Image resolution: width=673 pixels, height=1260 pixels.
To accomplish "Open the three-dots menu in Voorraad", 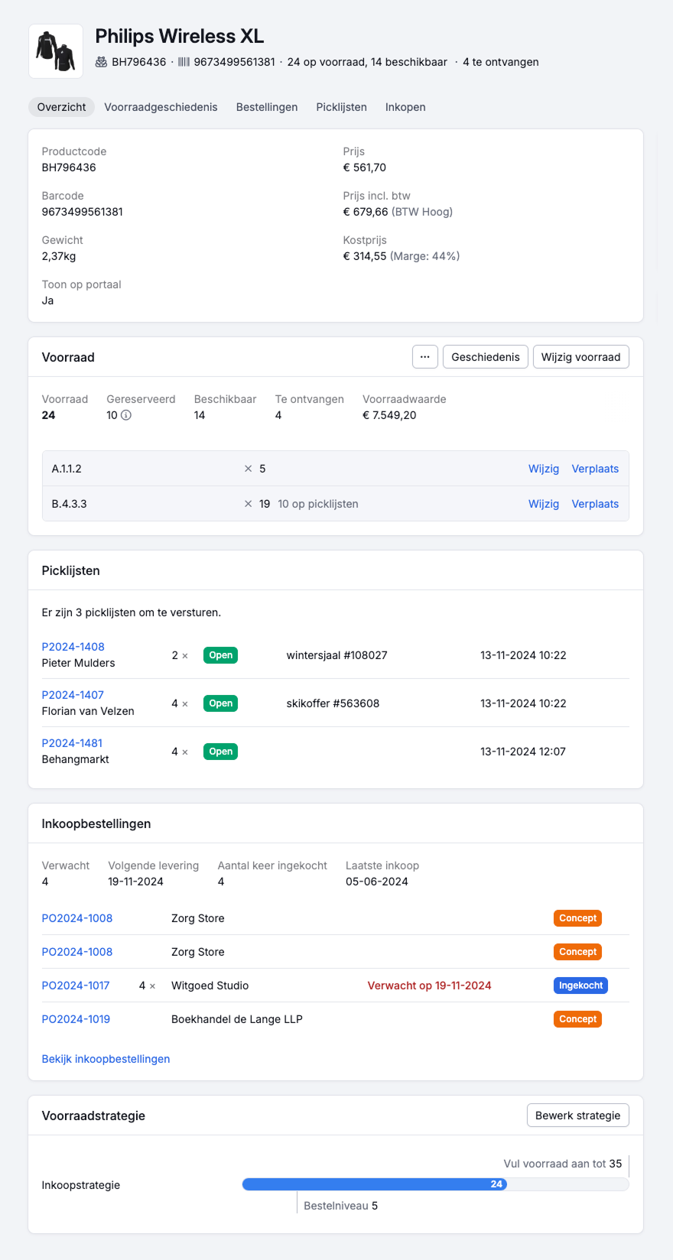I will 425,357.
